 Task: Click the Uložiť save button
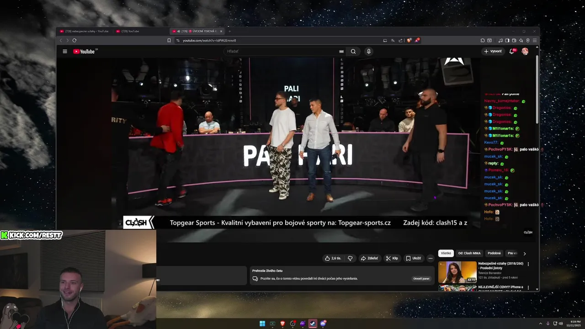coord(414,258)
